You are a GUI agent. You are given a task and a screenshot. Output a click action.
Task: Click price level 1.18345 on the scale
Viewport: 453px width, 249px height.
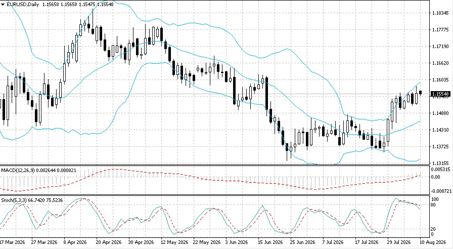(441, 13)
